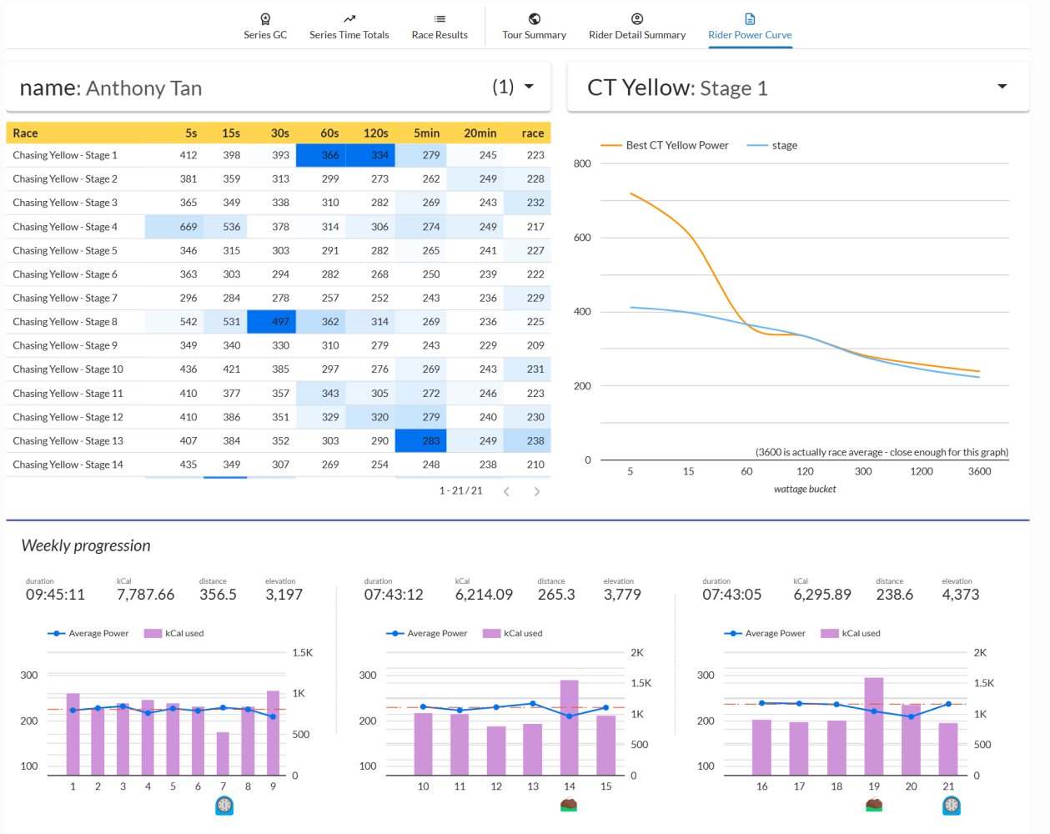
Task: Click the Series Time Totals trend icon
Action: (x=349, y=18)
